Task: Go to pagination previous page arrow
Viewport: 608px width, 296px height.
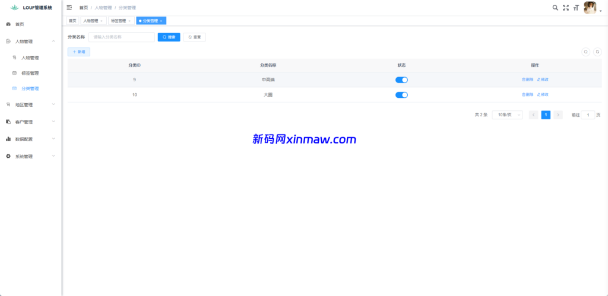Action: point(534,115)
